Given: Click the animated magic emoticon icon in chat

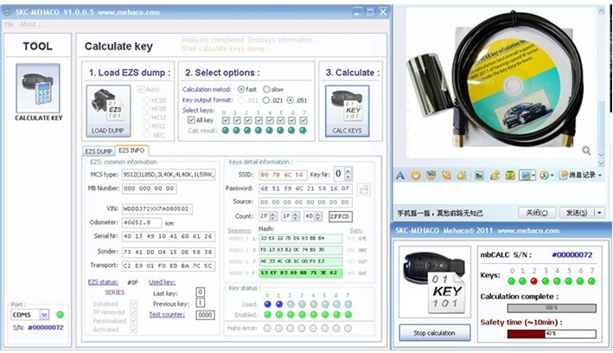Looking at the screenshot, I should coord(431,176).
